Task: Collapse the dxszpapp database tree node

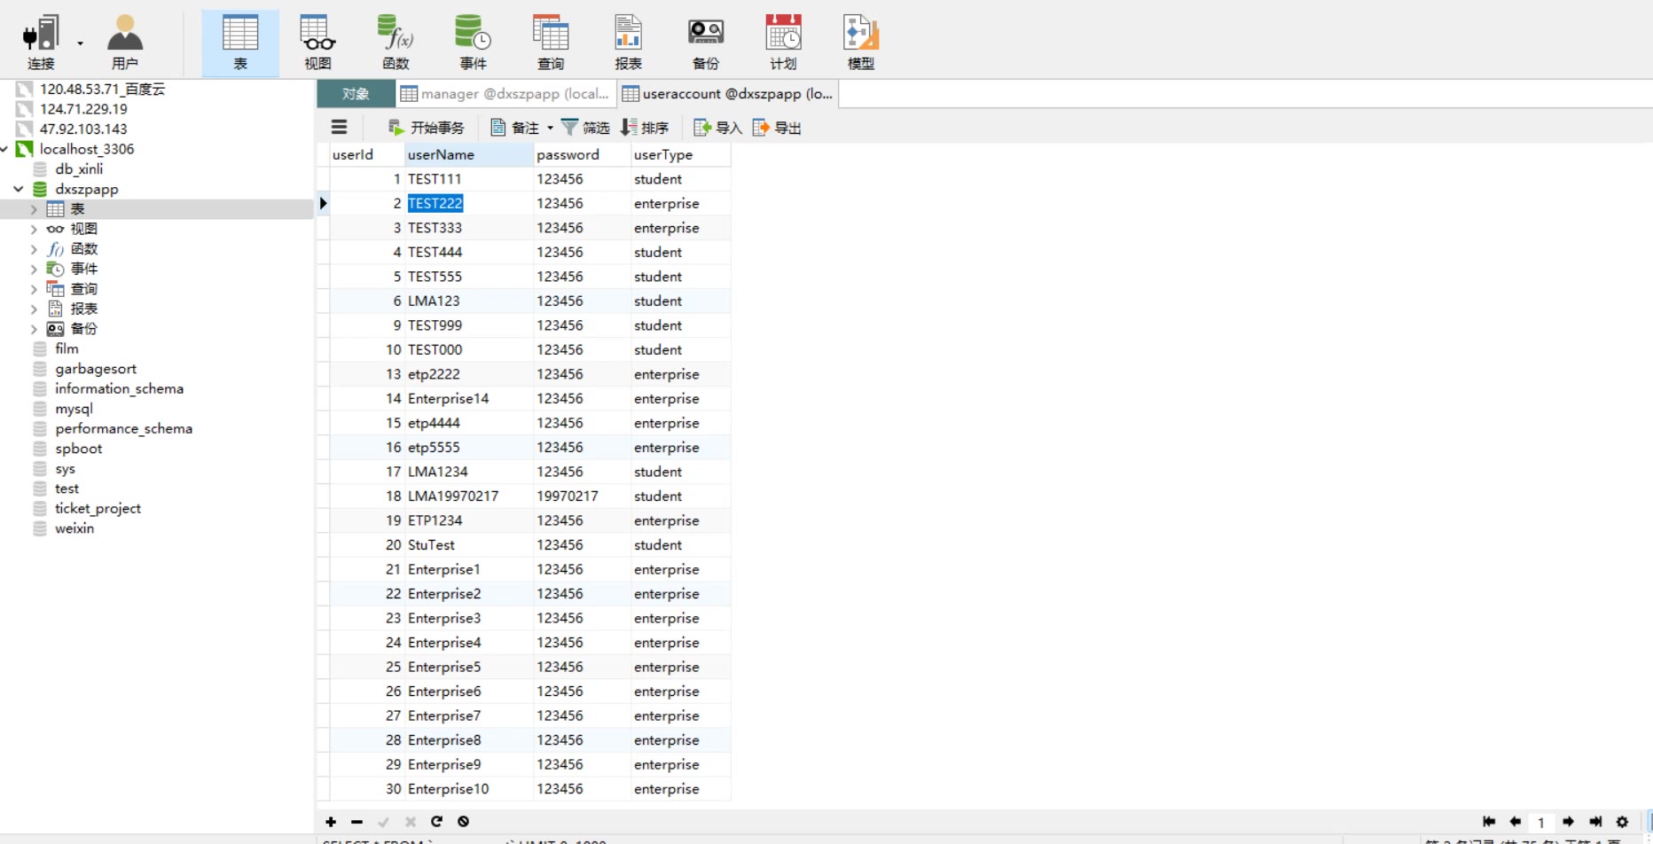Action: point(18,189)
